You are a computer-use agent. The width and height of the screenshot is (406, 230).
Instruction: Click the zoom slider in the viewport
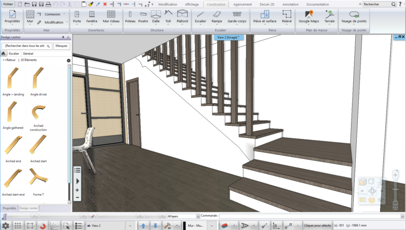coord(395,190)
